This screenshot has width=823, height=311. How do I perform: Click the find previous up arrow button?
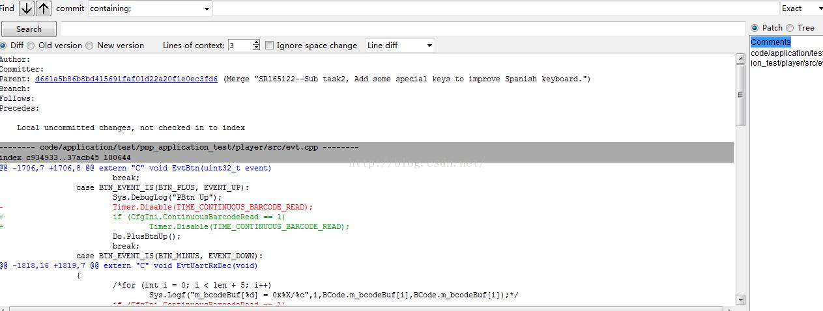43,8
